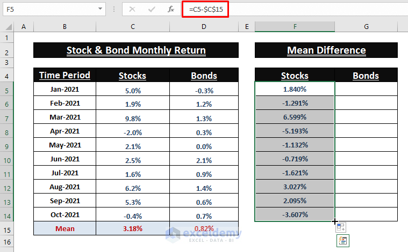Open the Auto Fill Options button
This screenshot has height=252, width=408.
340,227
